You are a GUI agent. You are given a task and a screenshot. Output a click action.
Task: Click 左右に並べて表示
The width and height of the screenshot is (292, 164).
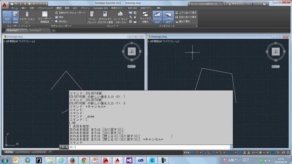pos(186,17)
